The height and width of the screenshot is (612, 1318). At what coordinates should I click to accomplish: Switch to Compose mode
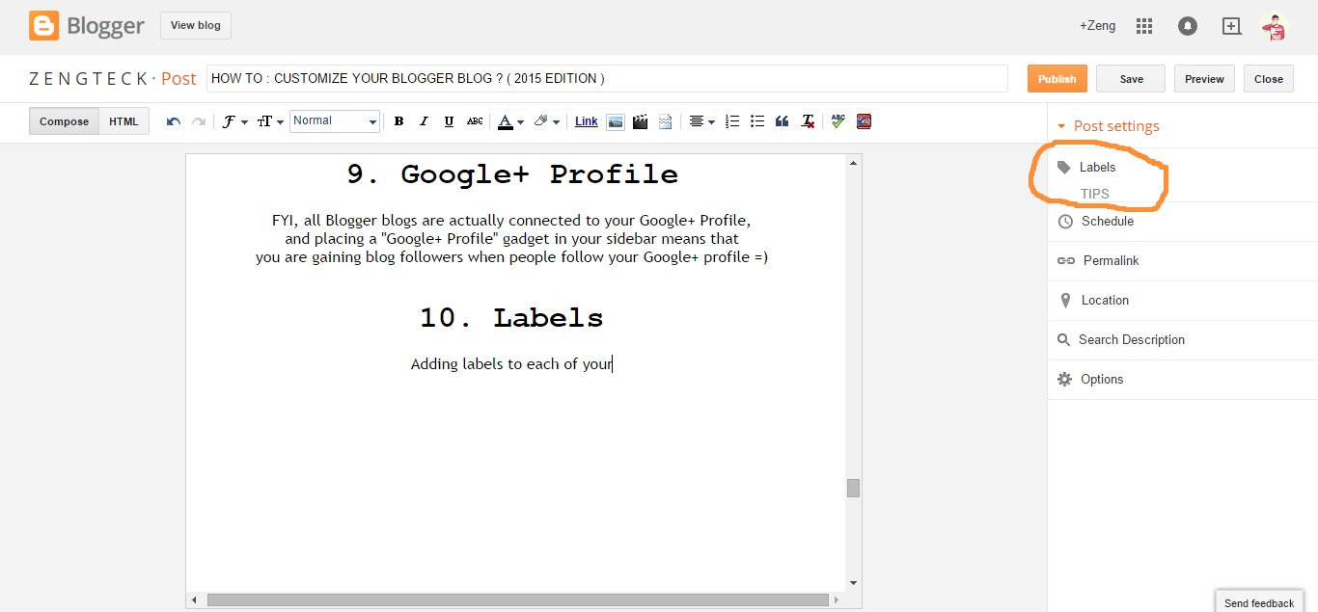[x=65, y=121]
